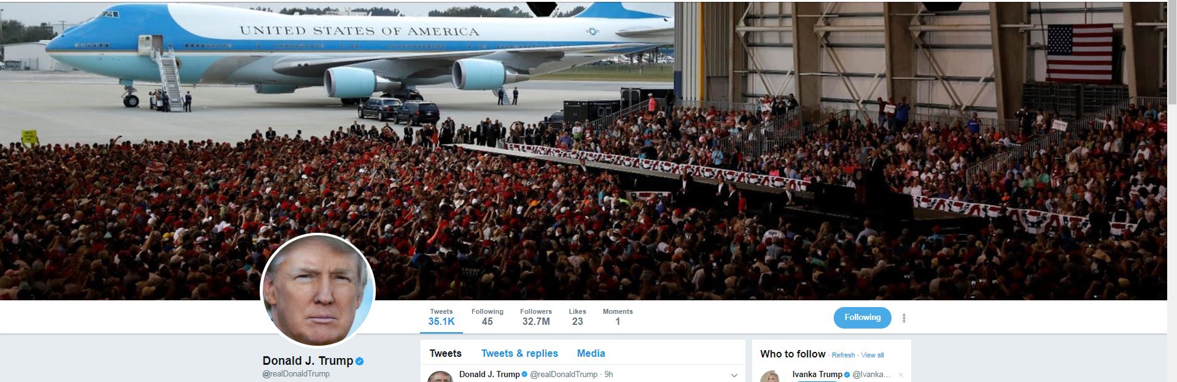
Task: Open the three-dot more options menu
Action: click(x=904, y=318)
